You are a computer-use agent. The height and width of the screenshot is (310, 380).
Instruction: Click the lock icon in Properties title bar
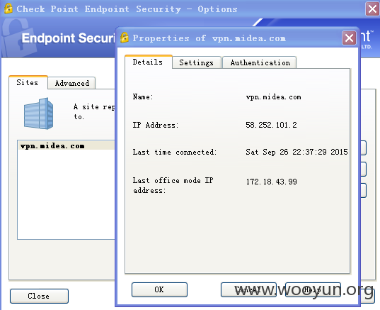point(125,38)
